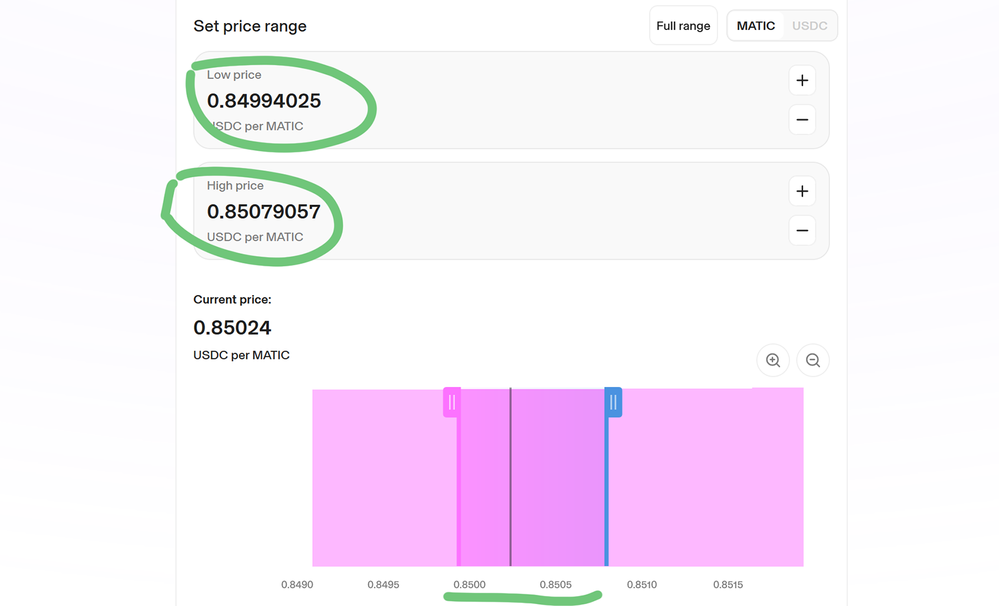Switch price denomination to MATIC
Screen dimensions: 999x606
click(x=755, y=26)
